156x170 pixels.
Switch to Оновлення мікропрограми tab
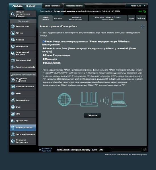tap(76, 18)
